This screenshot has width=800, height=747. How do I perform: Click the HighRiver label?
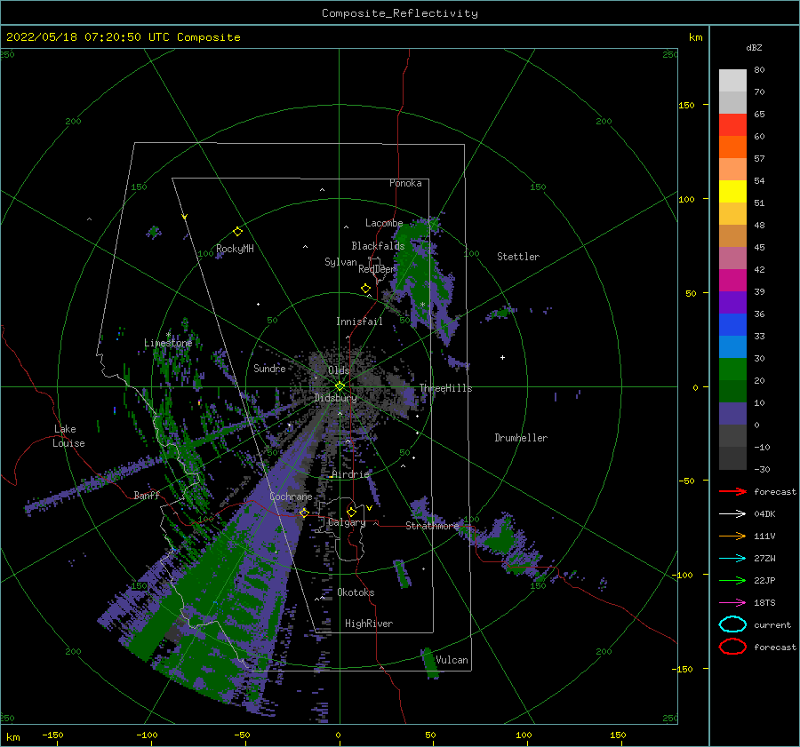[x=369, y=624]
